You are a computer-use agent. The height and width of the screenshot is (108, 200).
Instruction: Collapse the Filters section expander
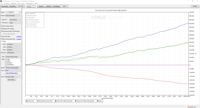tap(2, 42)
